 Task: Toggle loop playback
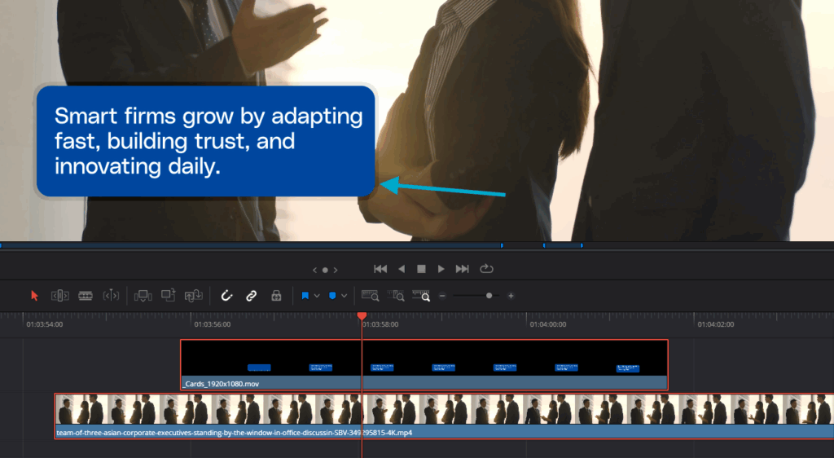[x=486, y=269]
